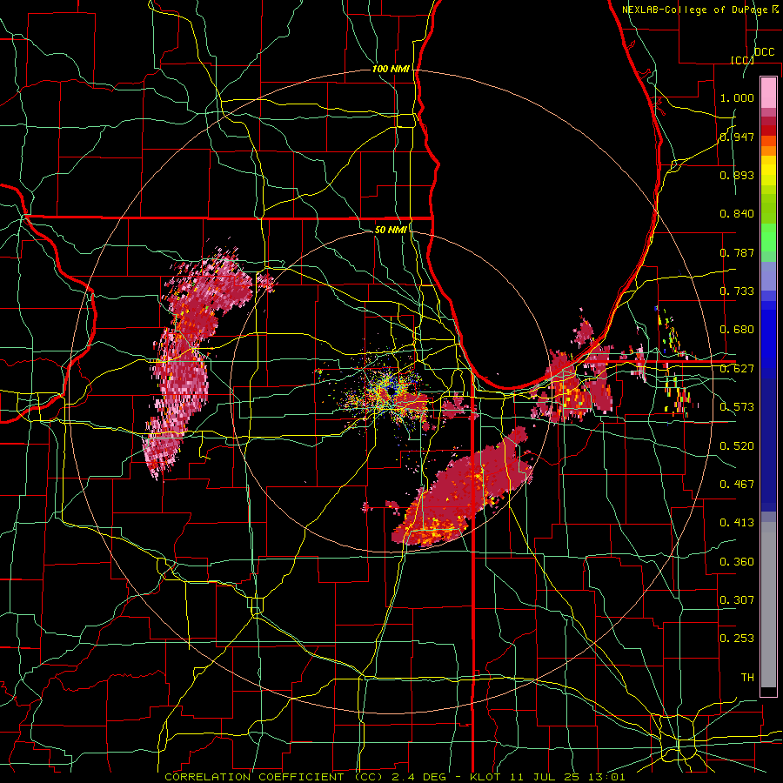The image size is (783, 783).
Task: Pick the pink segment atop the color bar
Action: point(768,93)
